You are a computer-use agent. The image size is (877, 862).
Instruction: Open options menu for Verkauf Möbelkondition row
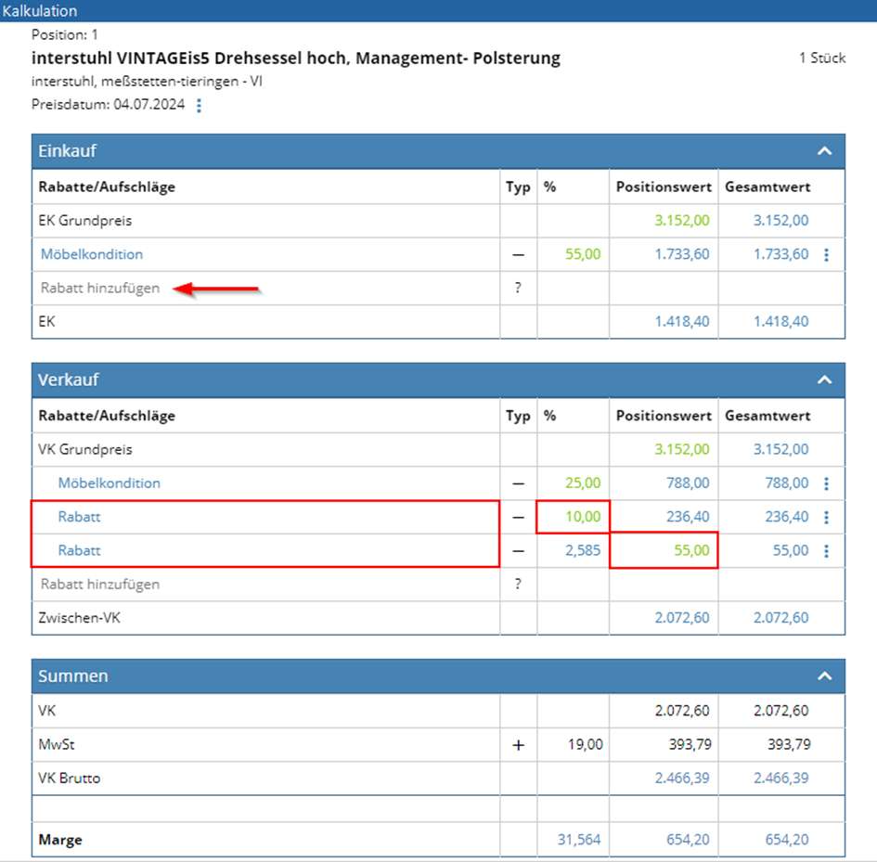tap(827, 483)
